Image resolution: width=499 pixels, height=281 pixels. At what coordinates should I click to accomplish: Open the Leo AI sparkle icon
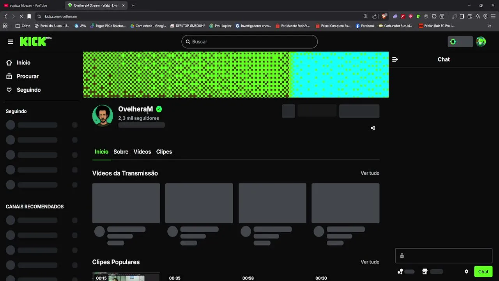478,16
